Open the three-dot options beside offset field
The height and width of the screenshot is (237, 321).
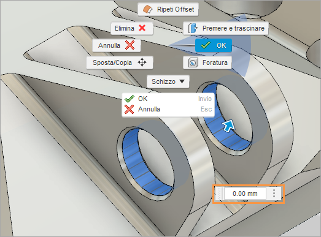tap(274, 194)
